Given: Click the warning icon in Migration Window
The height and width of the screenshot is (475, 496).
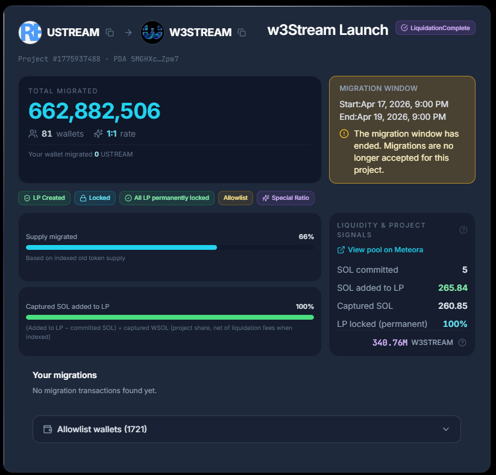Looking at the screenshot, I should 344,134.
